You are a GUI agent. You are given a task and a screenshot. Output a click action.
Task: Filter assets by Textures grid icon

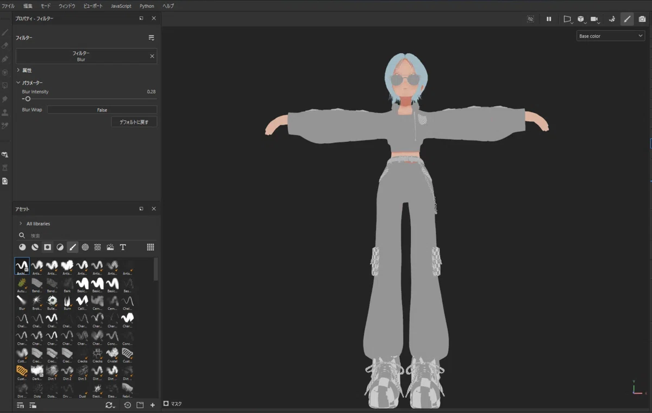pyautogui.click(x=98, y=247)
